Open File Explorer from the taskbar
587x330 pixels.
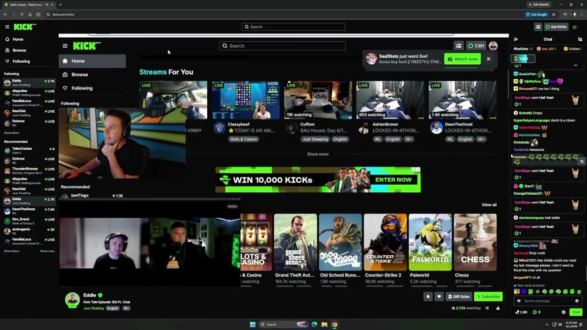point(324,324)
